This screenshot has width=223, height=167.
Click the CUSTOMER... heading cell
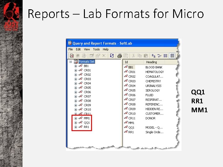[155, 114]
